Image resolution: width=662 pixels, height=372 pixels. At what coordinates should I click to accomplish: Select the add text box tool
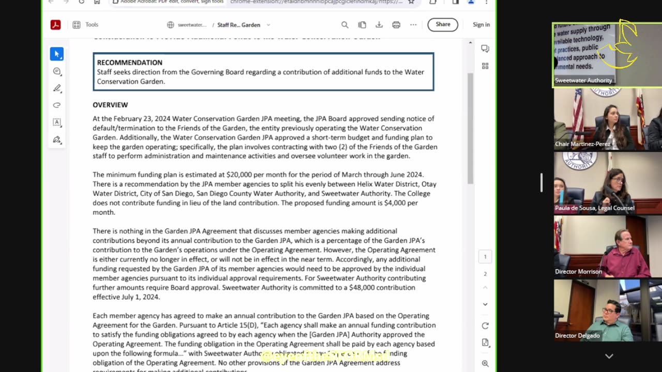click(57, 122)
